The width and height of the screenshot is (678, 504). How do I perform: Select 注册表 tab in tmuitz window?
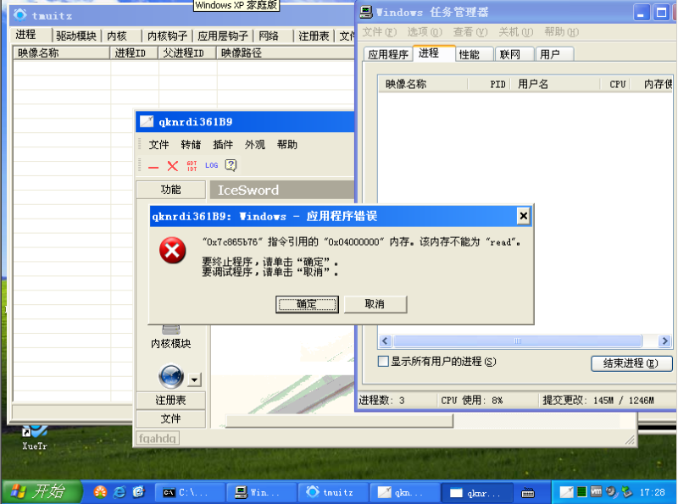pyautogui.click(x=314, y=36)
